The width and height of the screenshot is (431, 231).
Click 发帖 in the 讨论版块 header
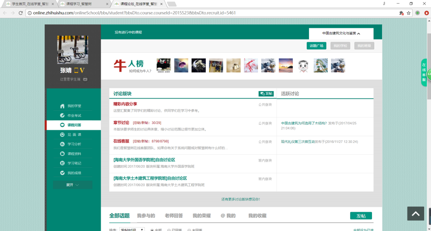click(x=266, y=94)
